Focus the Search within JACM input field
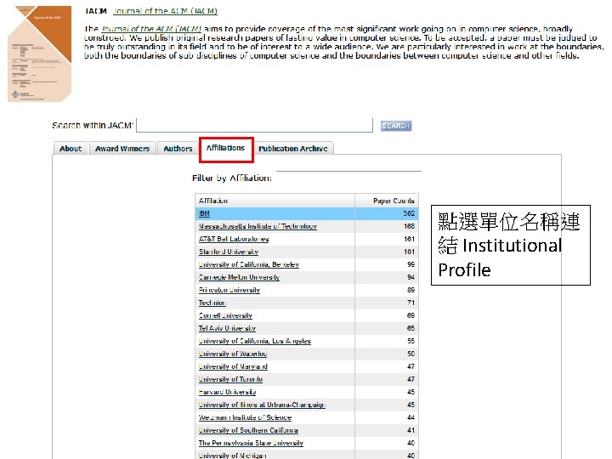The width and height of the screenshot is (612, 459). pyautogui.click(x=254, y=125)
